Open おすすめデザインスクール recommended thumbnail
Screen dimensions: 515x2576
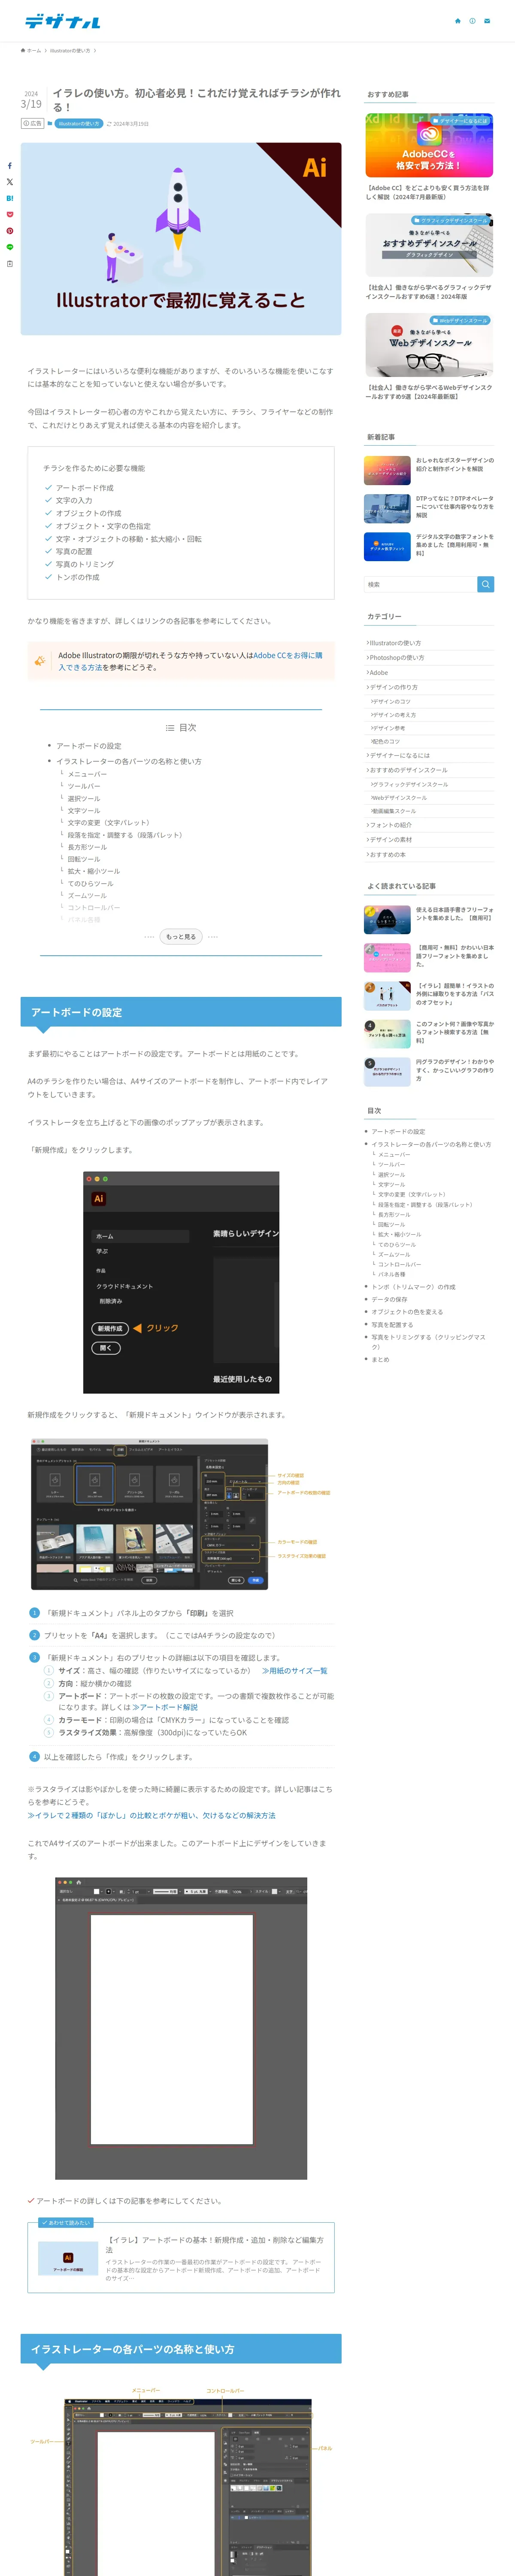(429, 245)
